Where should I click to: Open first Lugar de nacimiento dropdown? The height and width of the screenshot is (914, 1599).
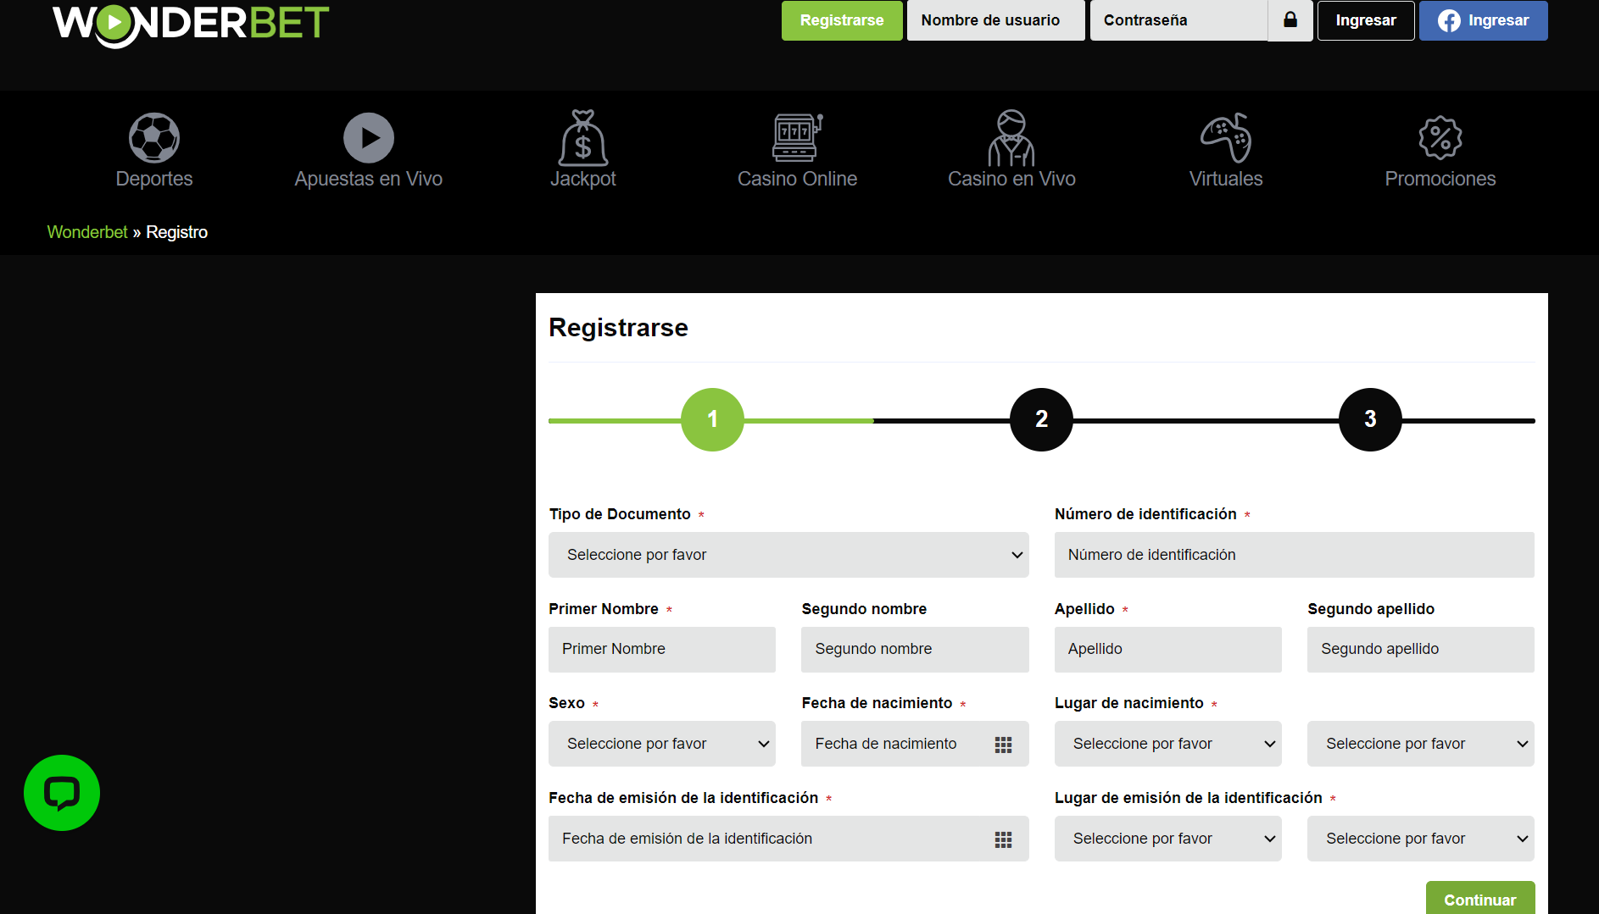pyautogui.click(x=1168, y=744)
